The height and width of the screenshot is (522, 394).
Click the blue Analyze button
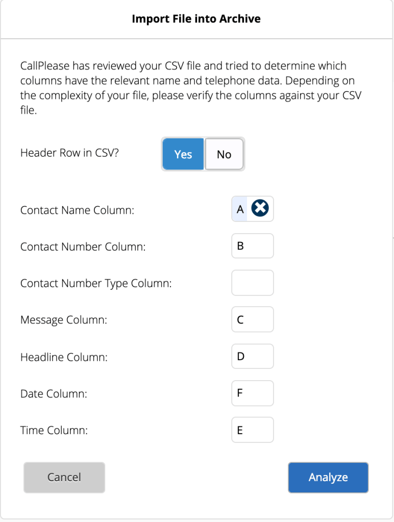point(328,478)
